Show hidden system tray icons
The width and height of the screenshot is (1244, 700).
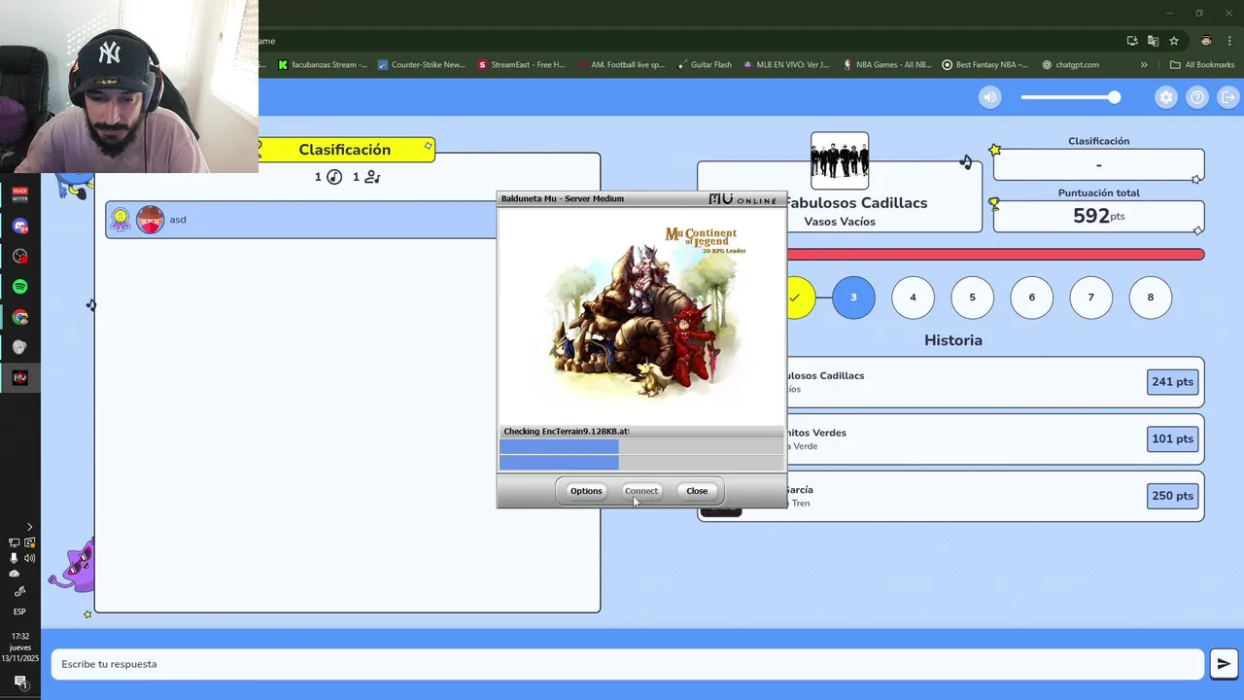pos(29,527)
